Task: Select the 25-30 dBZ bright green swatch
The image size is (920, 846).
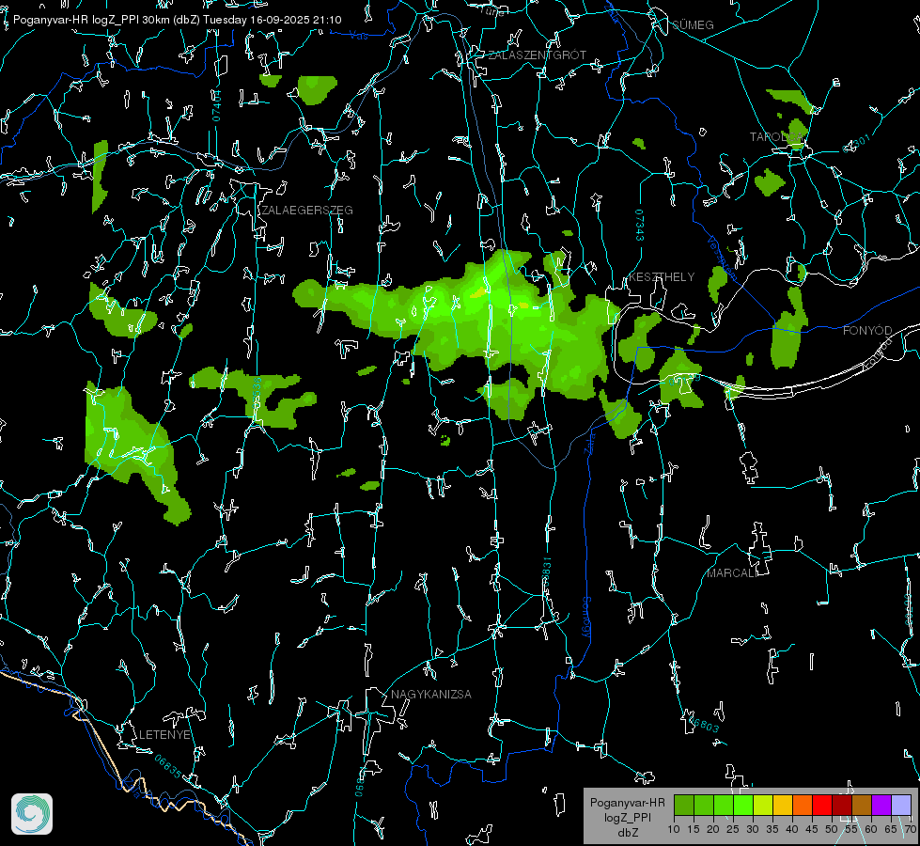Action: pos(743,806)
